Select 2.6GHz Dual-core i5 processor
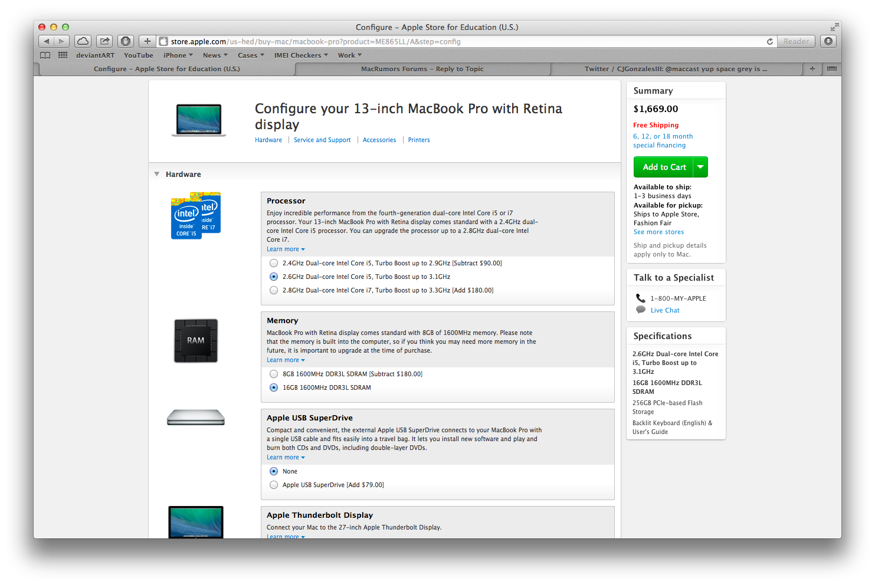Viewport: 875px width, 585px height. 274,277
